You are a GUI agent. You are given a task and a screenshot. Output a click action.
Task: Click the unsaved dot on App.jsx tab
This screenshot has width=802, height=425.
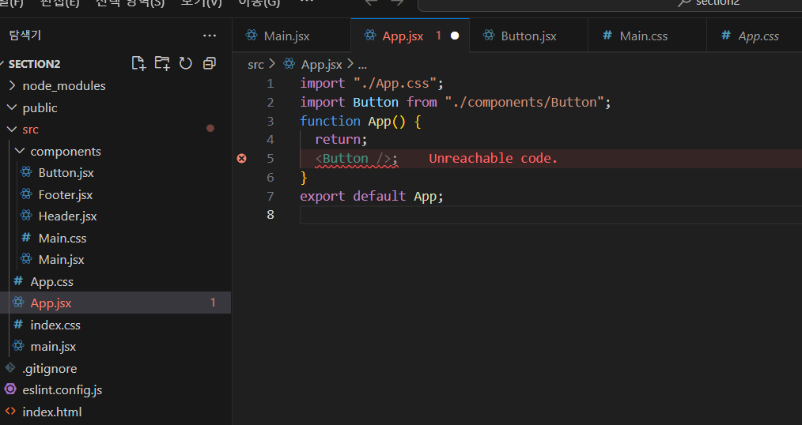tap(455, 36)
